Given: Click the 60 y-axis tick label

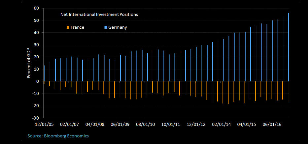Looking at the screenshot, I should 37,8.
